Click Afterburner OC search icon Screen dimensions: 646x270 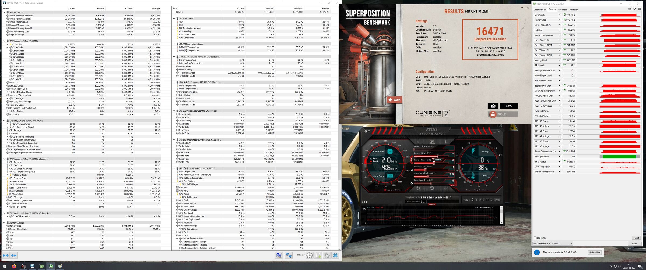click(367, 131)
